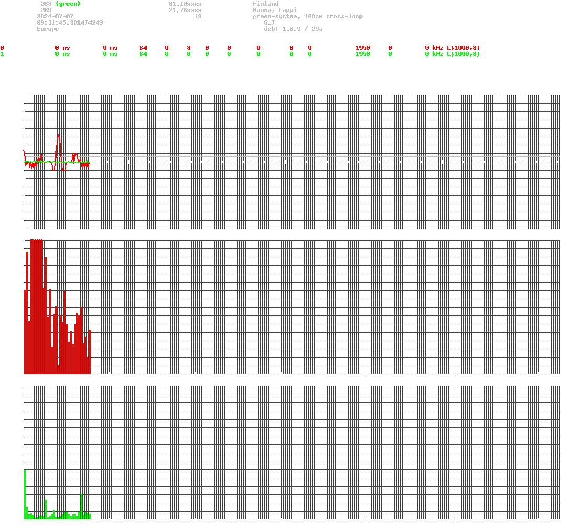Open the Sampling value 1950 for Channel 0
Image resolution: width=573 pixels, height=531 pixels.
pyautogui.click(x=362, y=48)
